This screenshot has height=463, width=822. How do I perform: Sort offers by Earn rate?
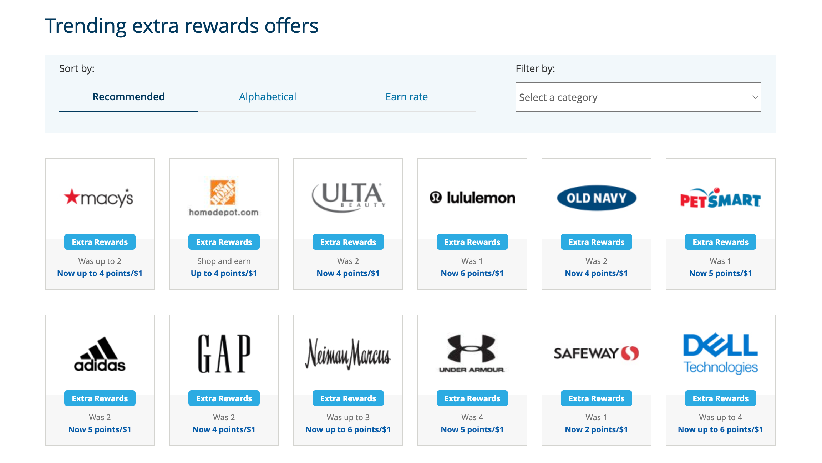406,97
